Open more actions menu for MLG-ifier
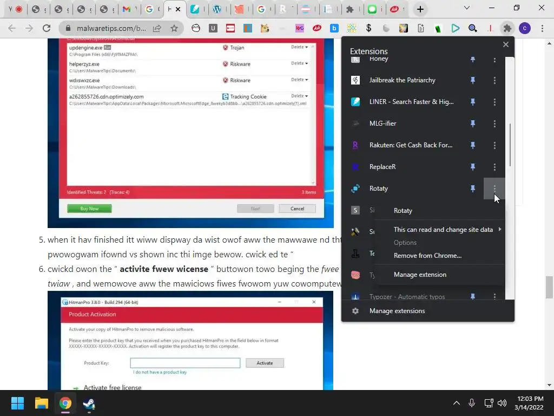Screen dimensions: 554x416 click(494, 123)
